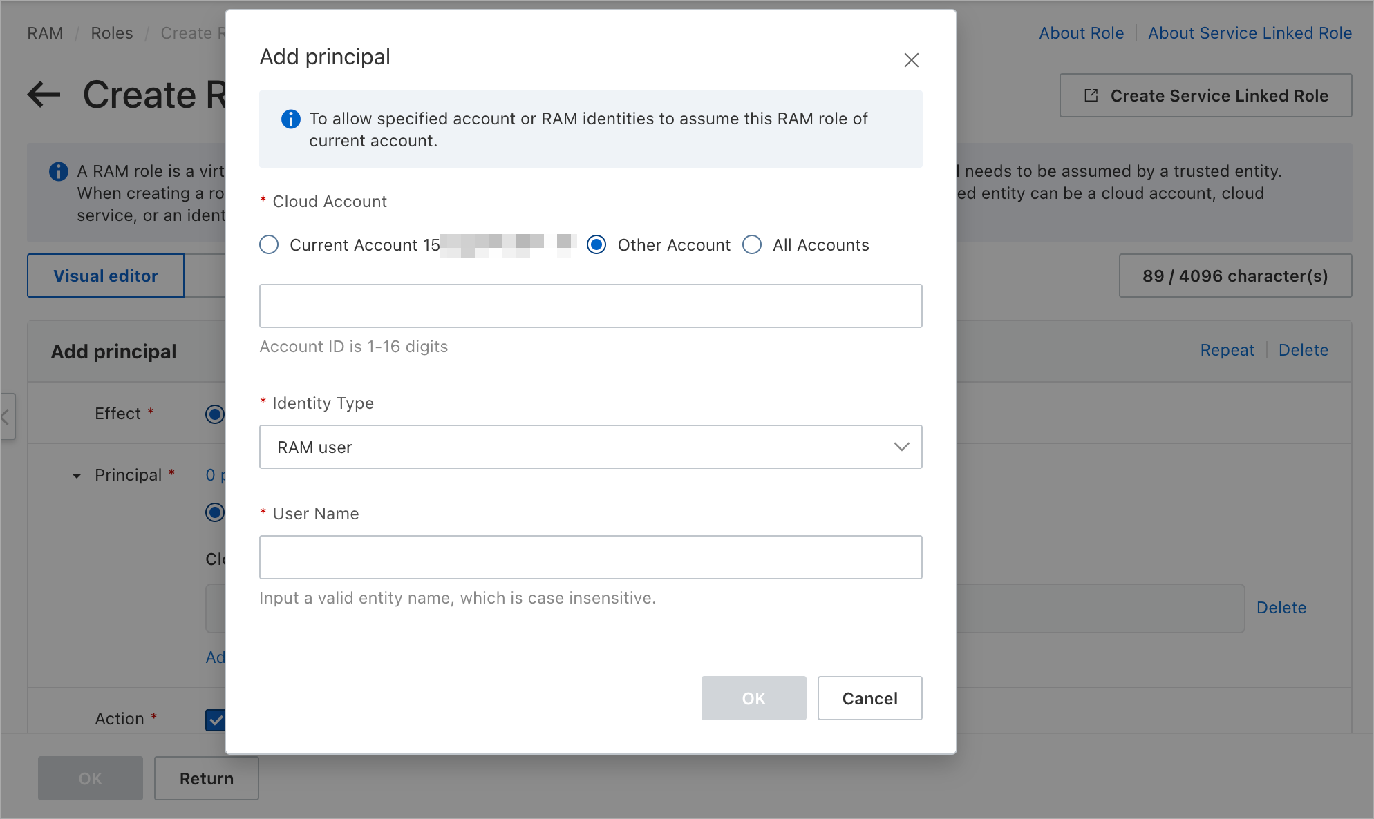Select the Other Account radio button
The width and height of the screenshot is (1374, 819).
pos(596,244)
